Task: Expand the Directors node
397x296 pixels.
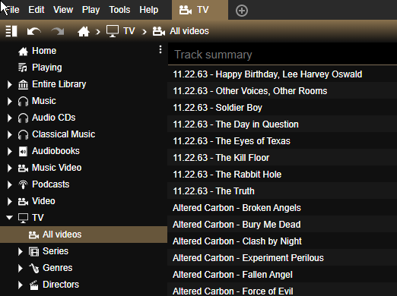Action: 21,285
